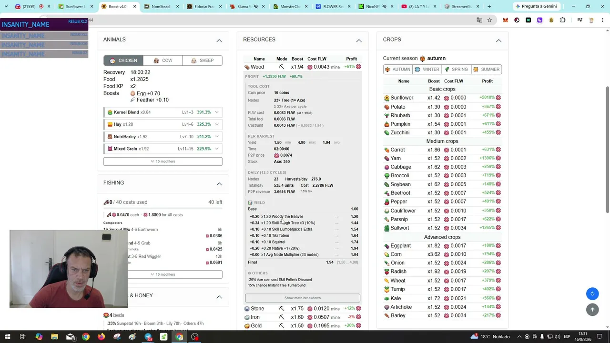The width and height of the screenshot is (610, 343).
Task: Click the Hay feed icon
Action: (x=110, y=124)
